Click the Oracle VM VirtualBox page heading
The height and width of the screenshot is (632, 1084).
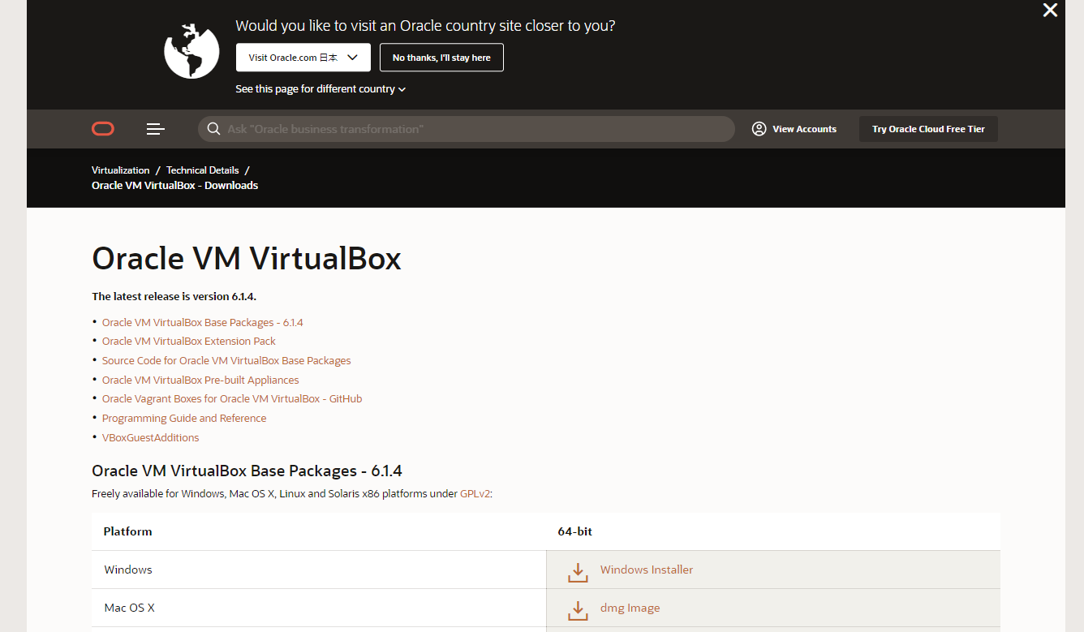tap(247, 259)
